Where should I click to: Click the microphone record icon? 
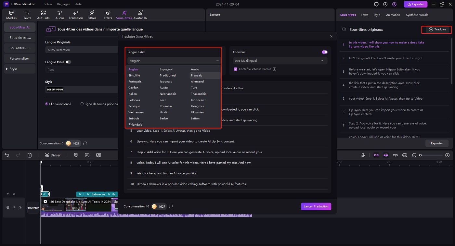pyautogui.click(x=363, y=155)
